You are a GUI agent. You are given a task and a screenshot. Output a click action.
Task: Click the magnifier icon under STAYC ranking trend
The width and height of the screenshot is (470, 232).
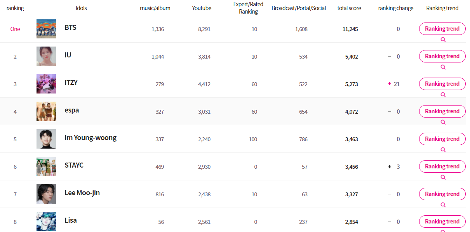(x=443, y=177)
